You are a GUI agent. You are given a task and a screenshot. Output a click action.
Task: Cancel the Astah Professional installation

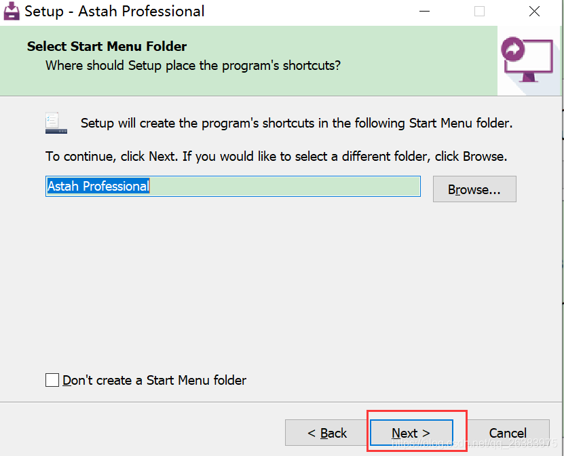pos(508,432)
